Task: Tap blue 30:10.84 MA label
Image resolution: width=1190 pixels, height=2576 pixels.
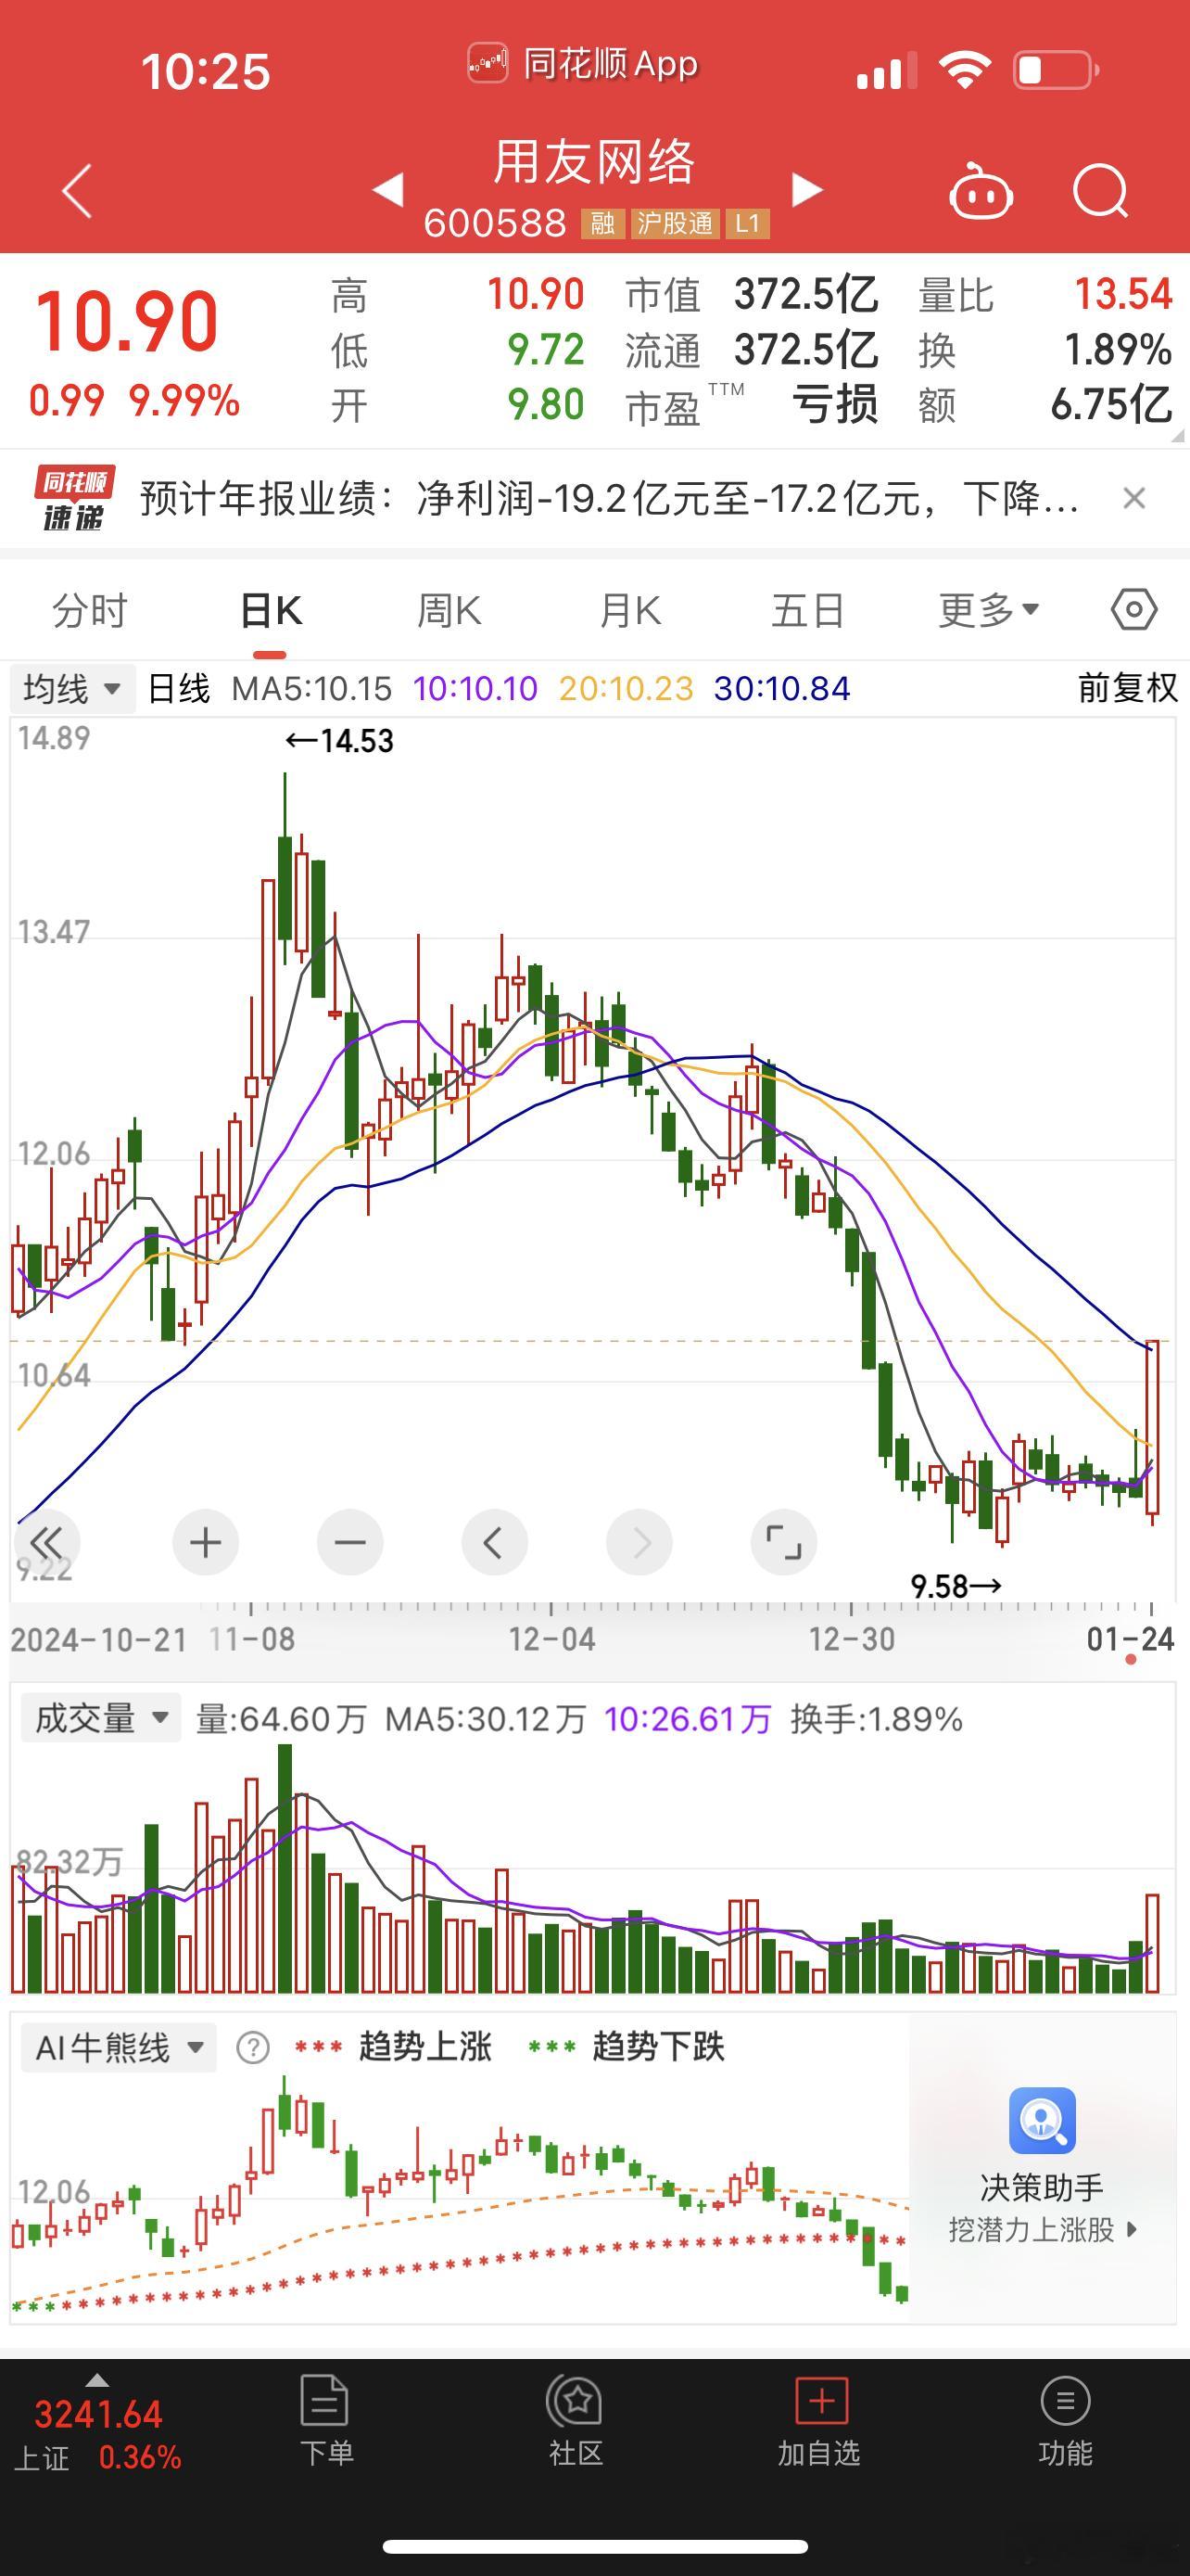Action: 782,688
